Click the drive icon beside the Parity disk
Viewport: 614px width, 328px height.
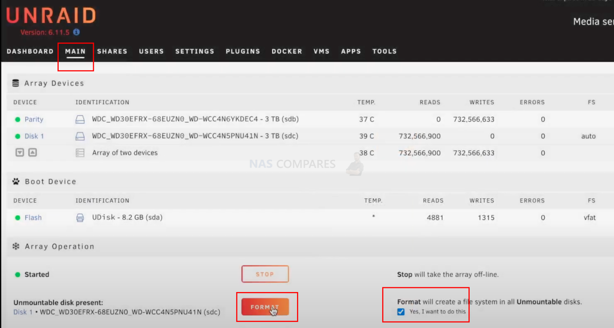[80, 119]
